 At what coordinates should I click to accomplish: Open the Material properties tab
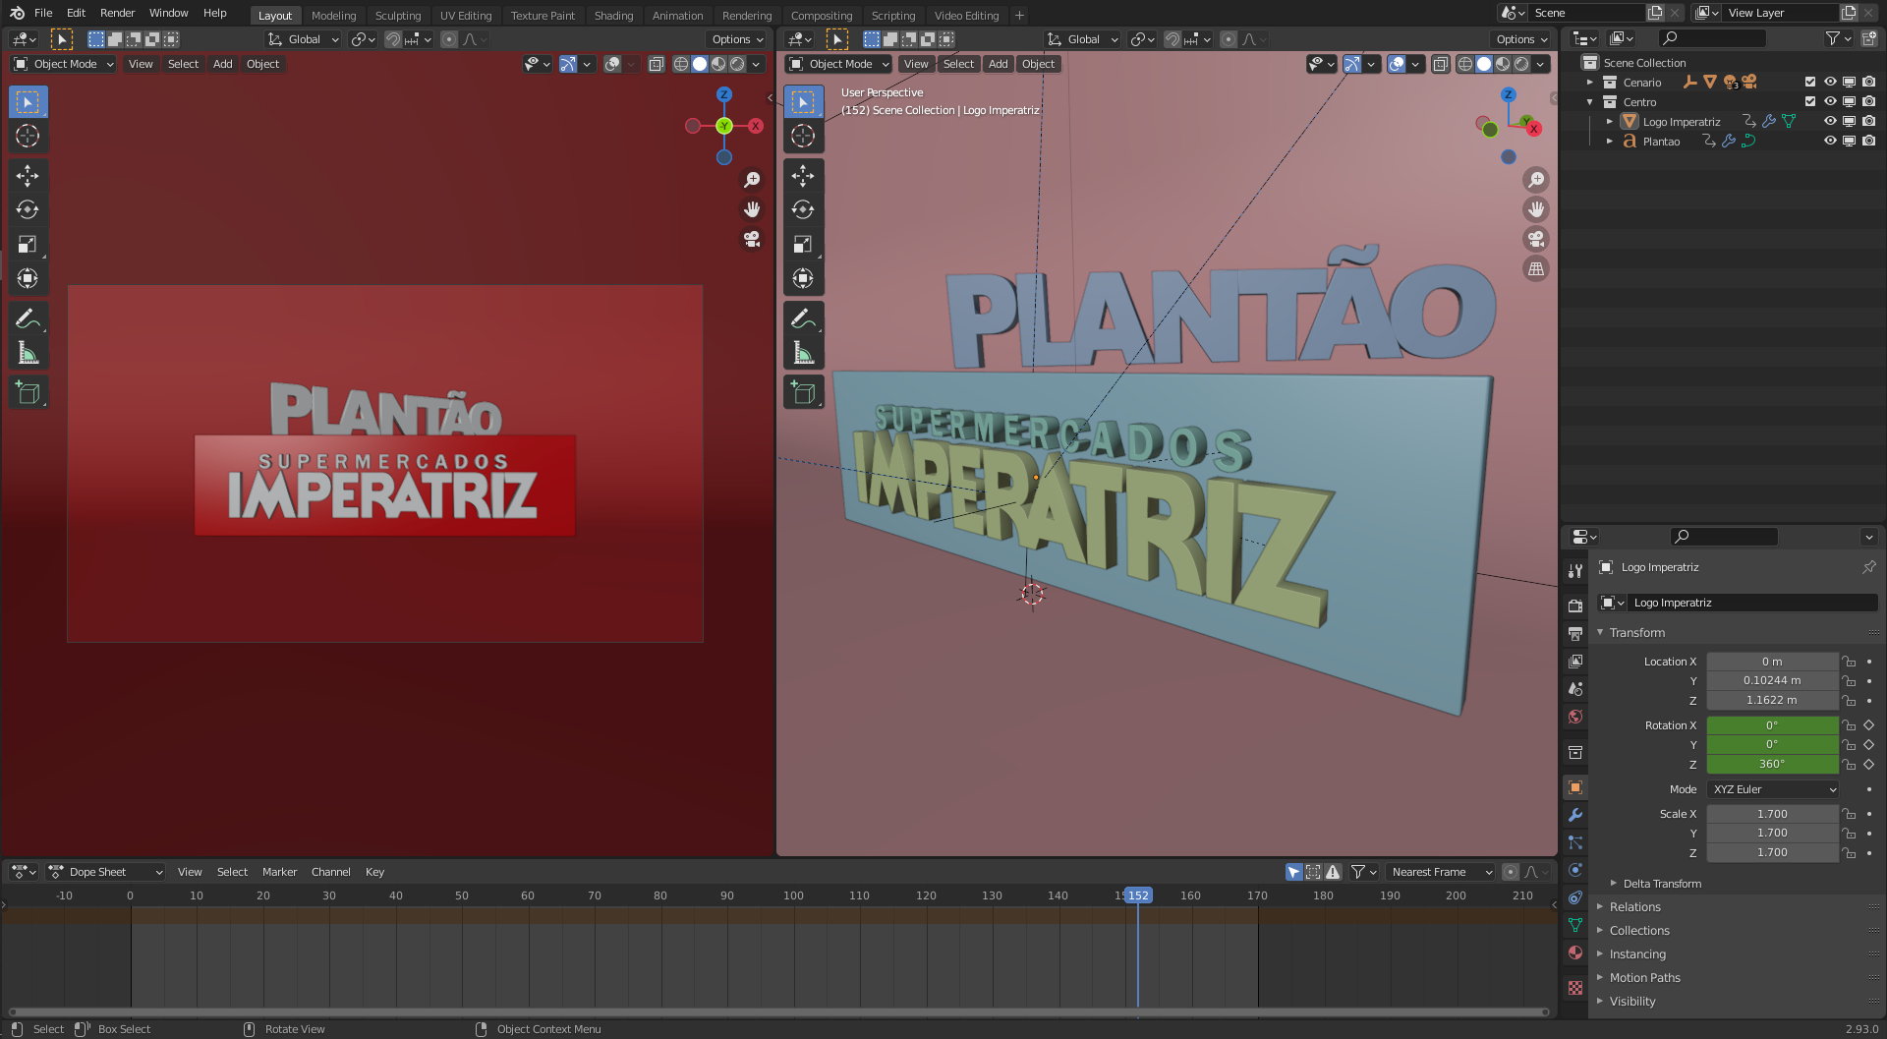pyautogui.click(x=1574, y=952)
